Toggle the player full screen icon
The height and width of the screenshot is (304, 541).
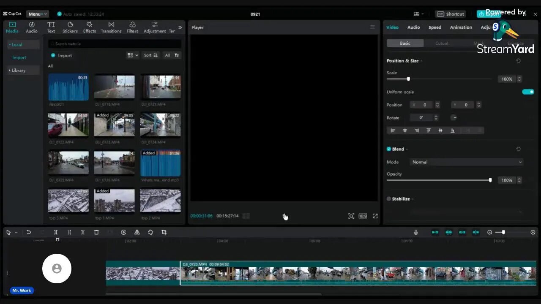point(375,216)
